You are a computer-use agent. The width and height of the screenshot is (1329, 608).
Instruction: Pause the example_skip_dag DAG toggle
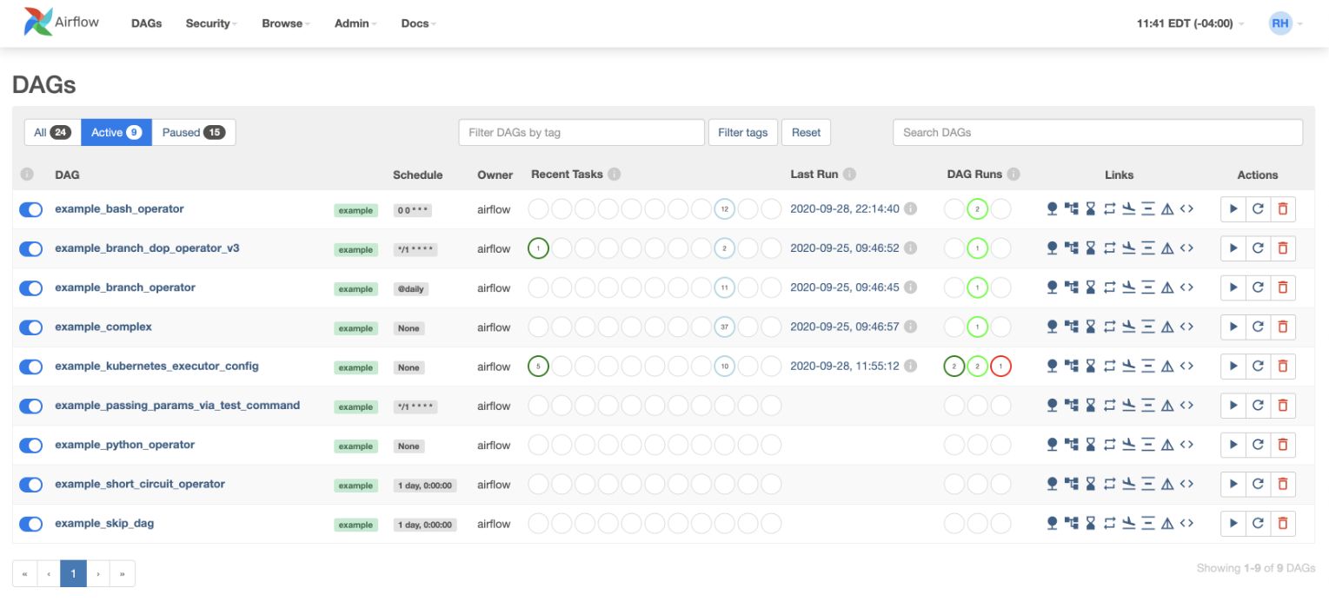coord(31,524)
